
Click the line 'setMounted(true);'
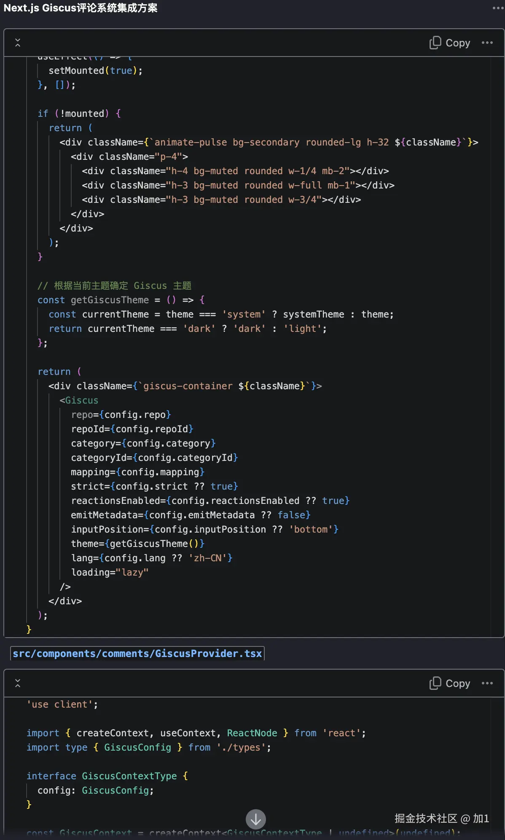click(x=96, y=70)
